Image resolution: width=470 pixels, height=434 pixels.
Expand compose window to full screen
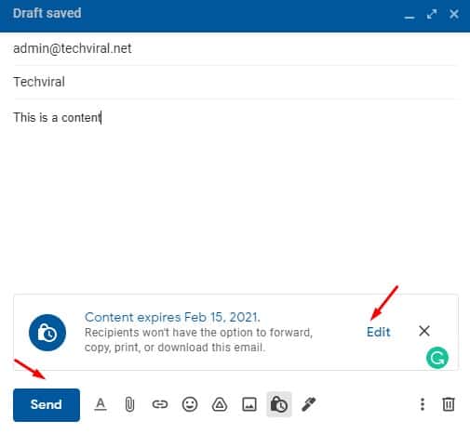[432, 14]
